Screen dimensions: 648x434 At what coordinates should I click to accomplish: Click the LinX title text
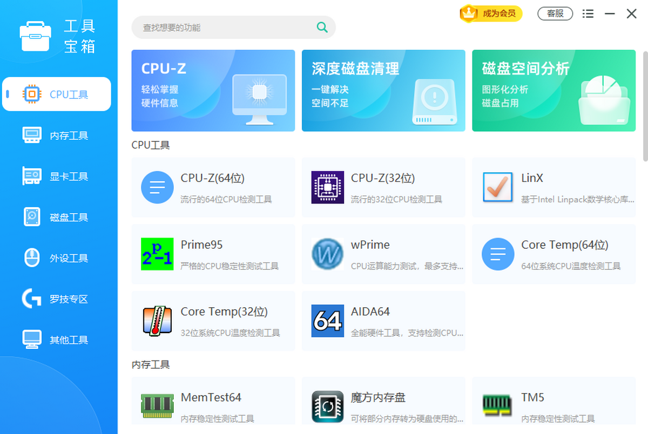point(532,178)
